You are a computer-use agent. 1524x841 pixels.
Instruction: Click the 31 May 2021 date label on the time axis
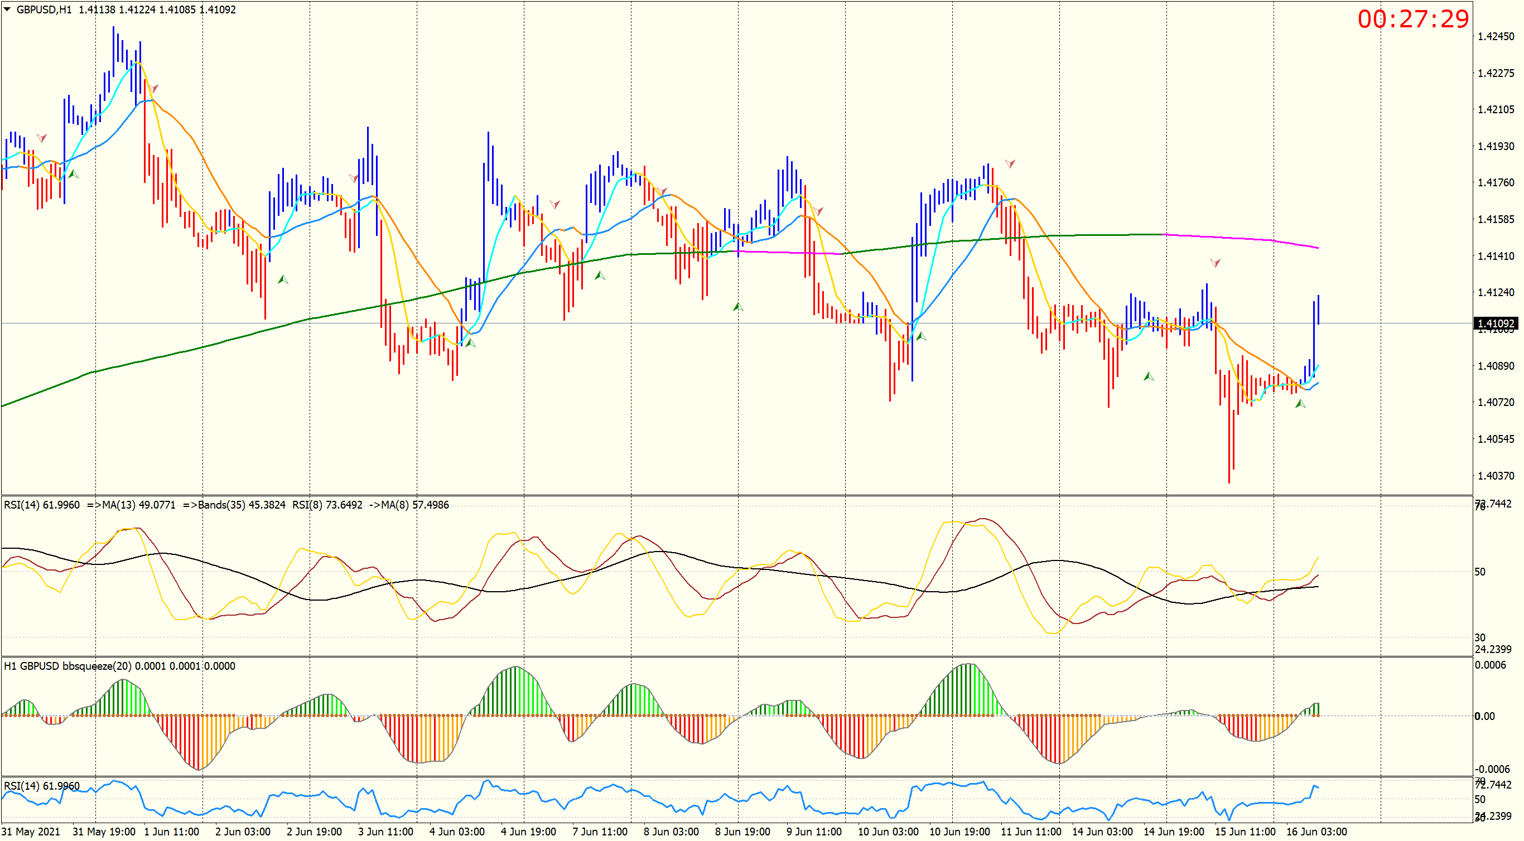(x=31, y=832)
